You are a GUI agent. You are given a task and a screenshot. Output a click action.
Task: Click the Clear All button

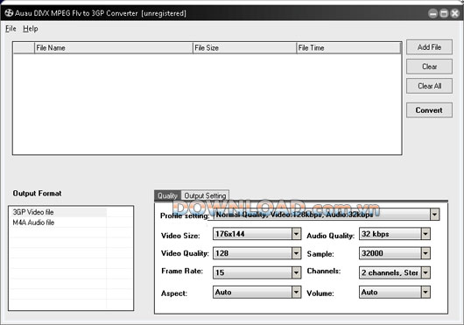pyautogui.click(x=429, y=86)
